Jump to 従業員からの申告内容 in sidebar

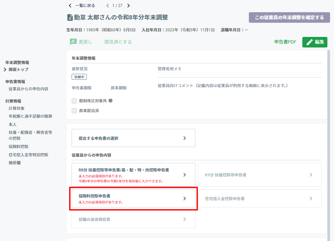pyautogui.click(x=28, y=89)
